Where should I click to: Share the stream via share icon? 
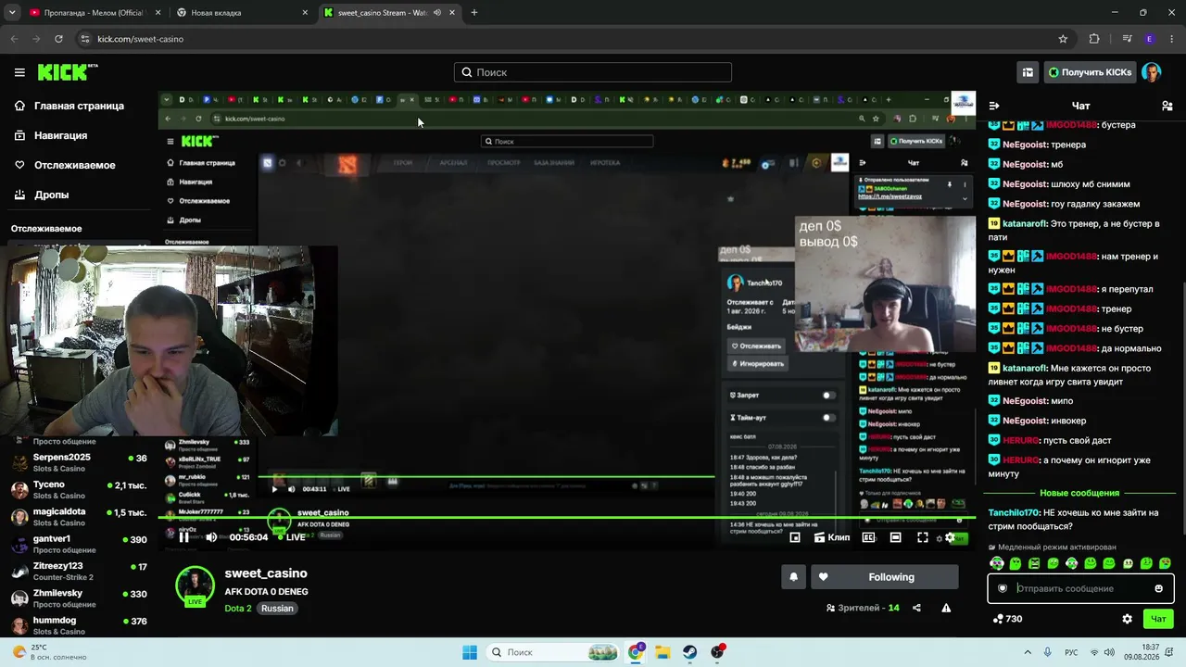[x=916, y=608]
